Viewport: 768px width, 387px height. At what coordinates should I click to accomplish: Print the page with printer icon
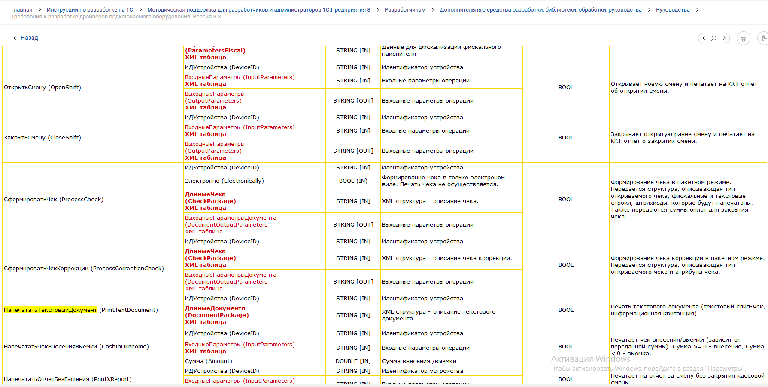click(744, 38)
